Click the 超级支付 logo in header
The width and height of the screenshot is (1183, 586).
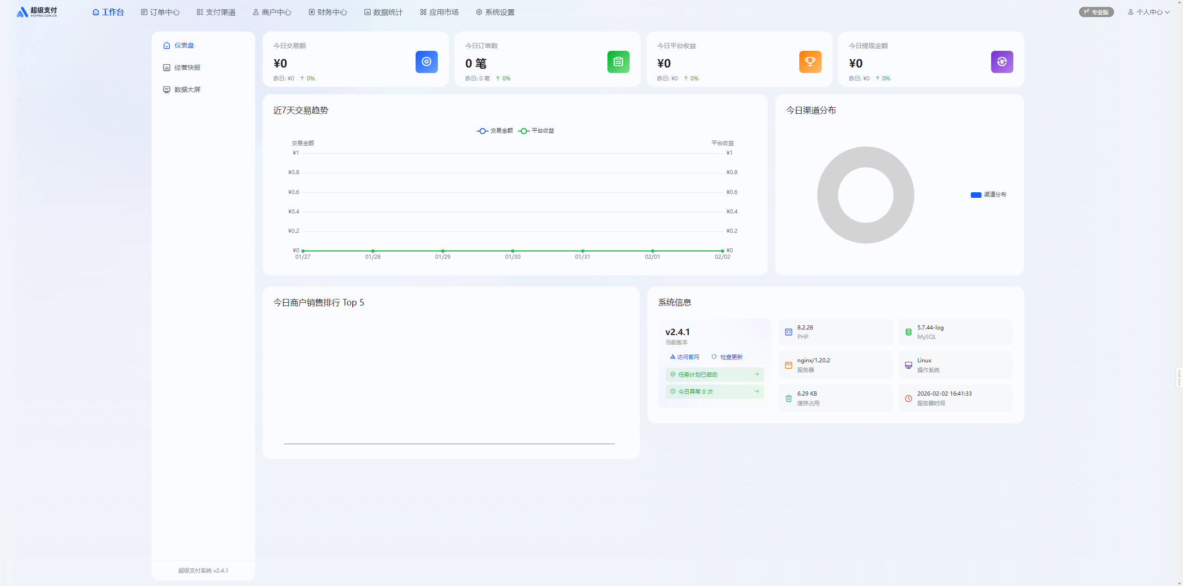[x=37, y=12]
